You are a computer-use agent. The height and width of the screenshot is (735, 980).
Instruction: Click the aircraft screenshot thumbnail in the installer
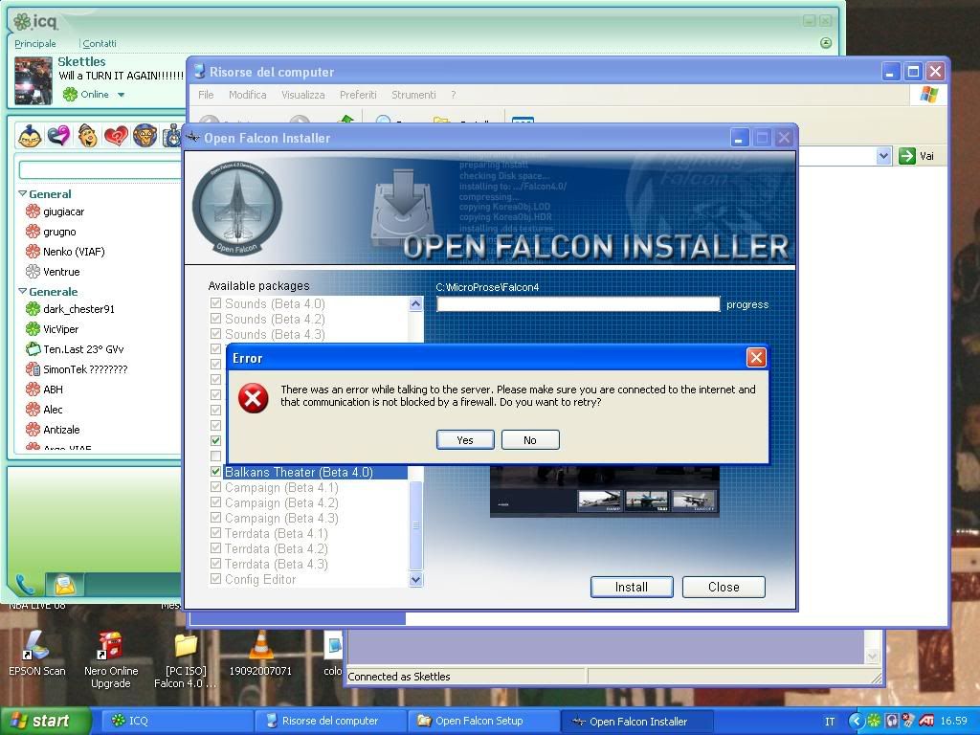[x=605, y=492]
